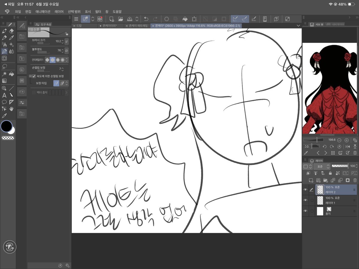359x269 pixels.
Task: Select the Auto select magic wand tool
Action: tap(4, 74)
